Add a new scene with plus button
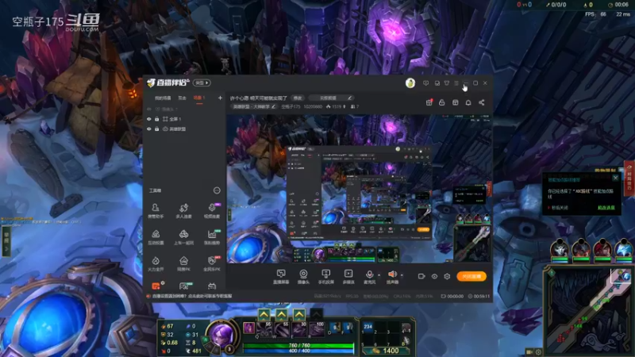Viewport: 635px width, 357px height. (220, 98)
